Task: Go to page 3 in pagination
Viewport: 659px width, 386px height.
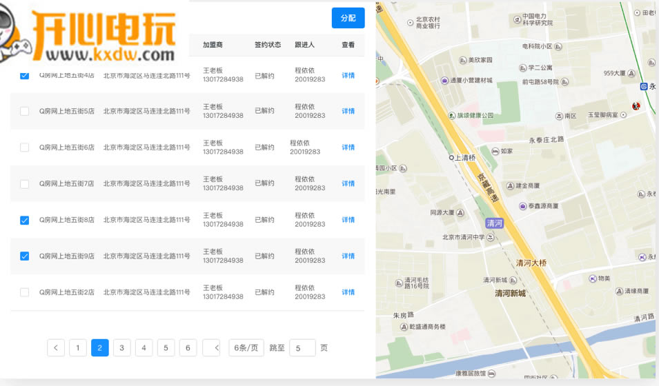Action: tap(121, 348)
